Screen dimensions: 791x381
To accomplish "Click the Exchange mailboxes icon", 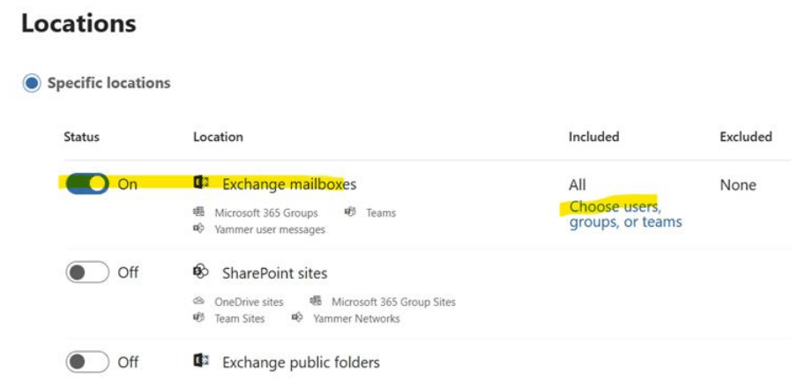I will [x=200, y=183].
